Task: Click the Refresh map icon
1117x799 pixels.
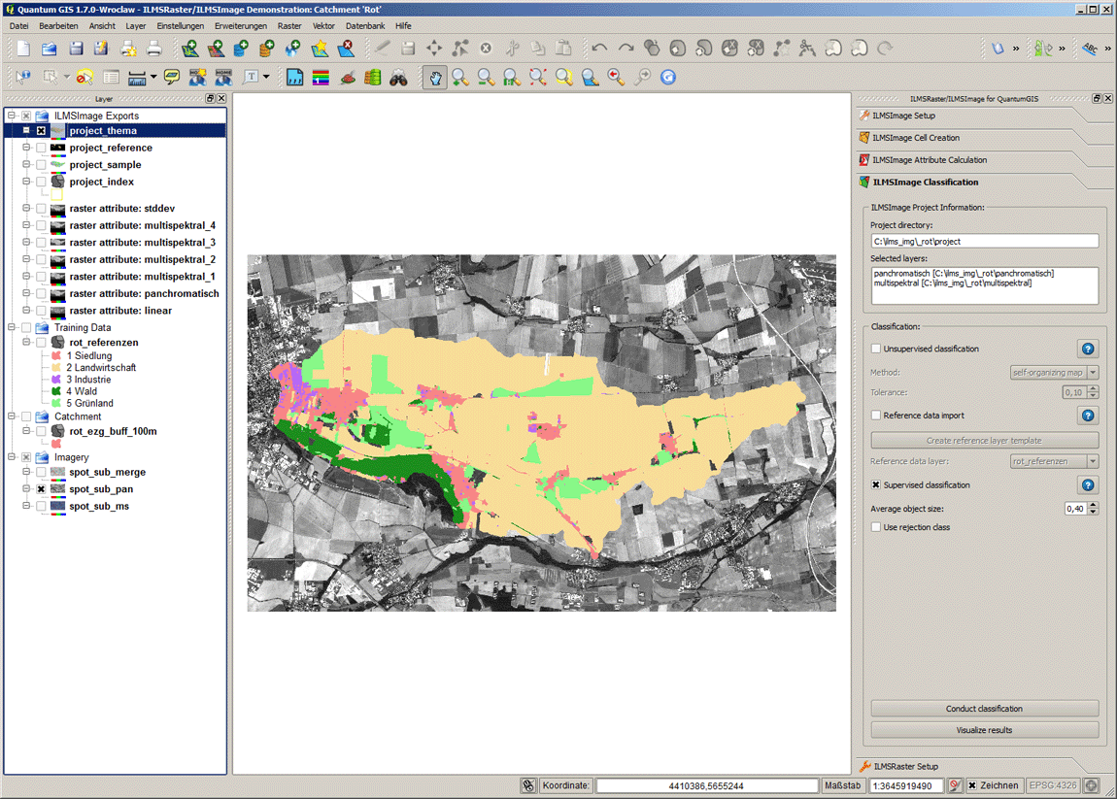Action: [x=667, y=78]
